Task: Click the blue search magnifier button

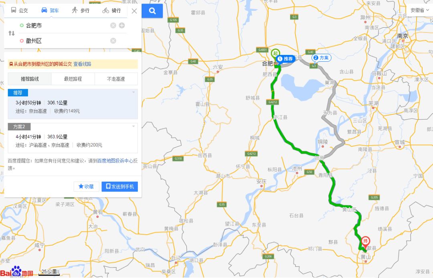Action: tap(152, 11)
